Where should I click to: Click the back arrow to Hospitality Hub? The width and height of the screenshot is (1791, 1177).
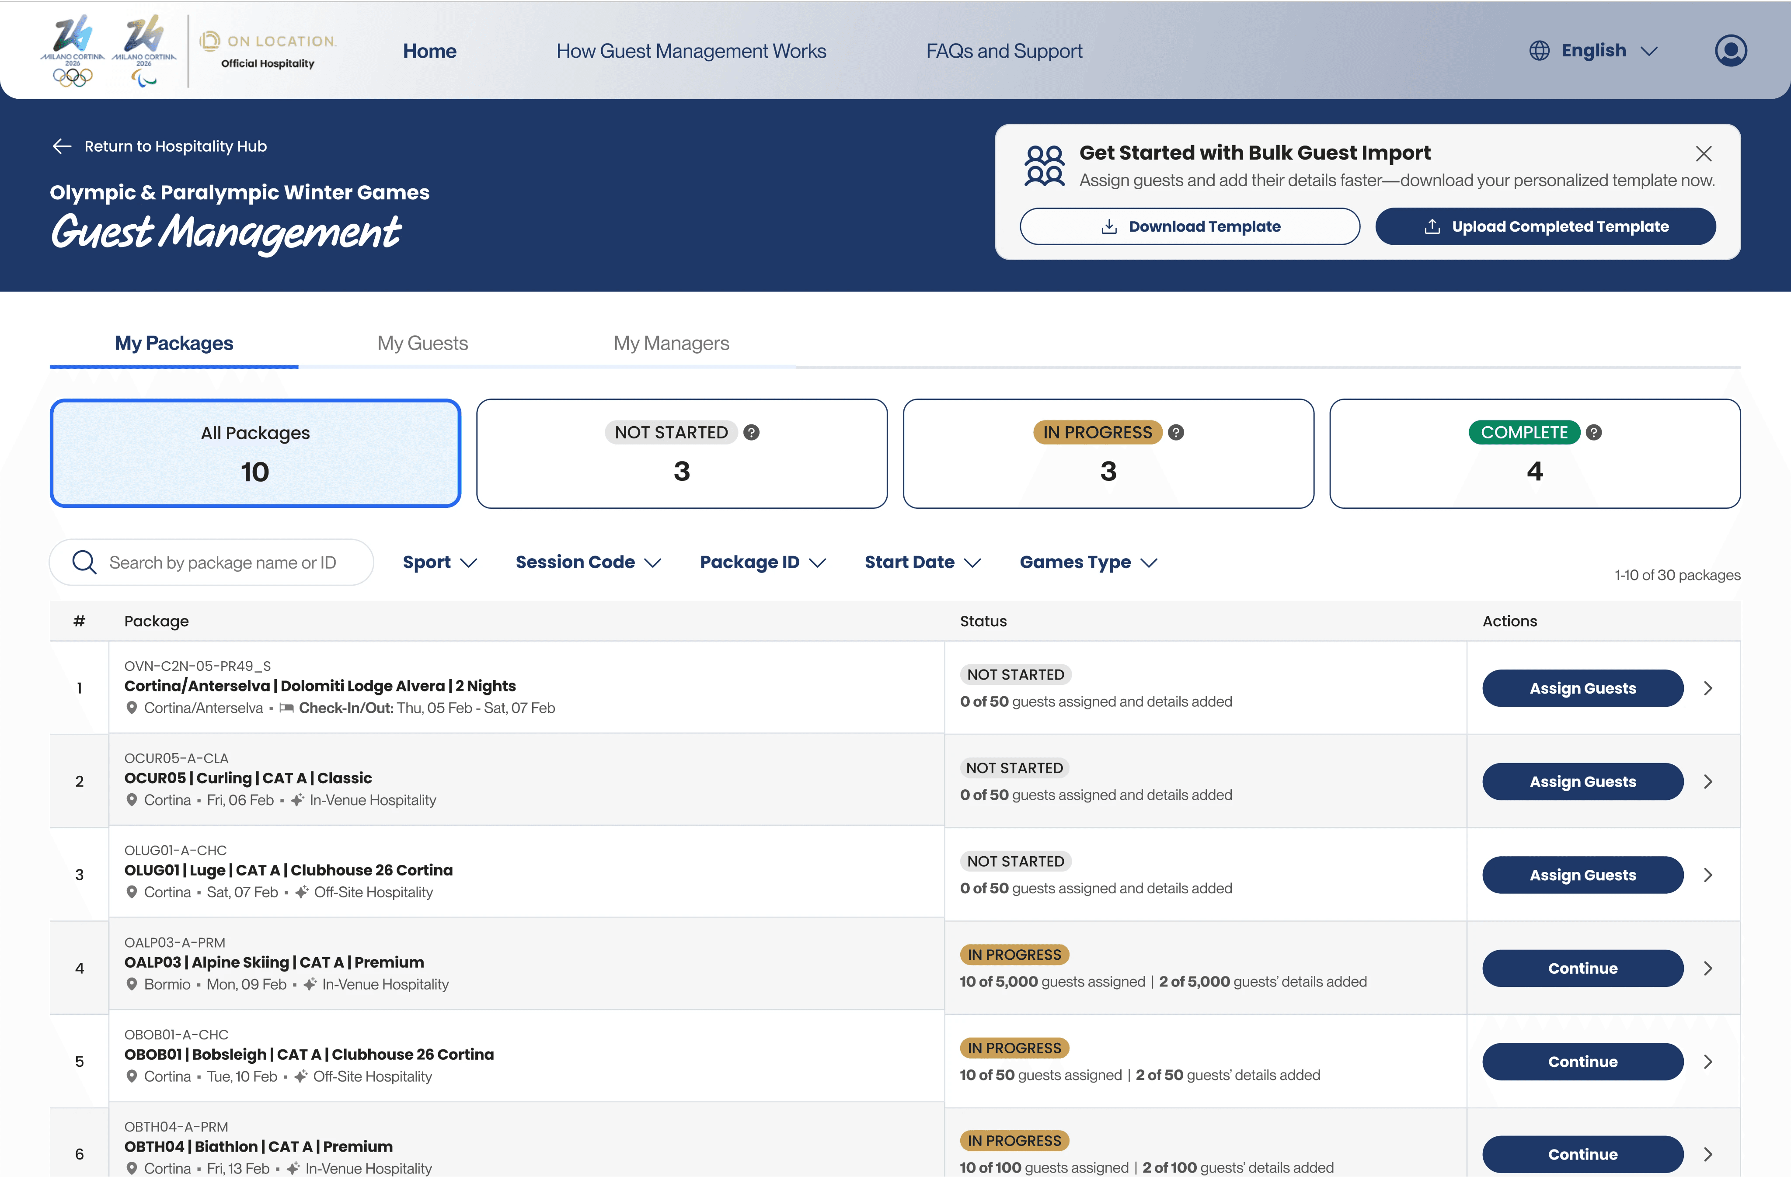62,147
